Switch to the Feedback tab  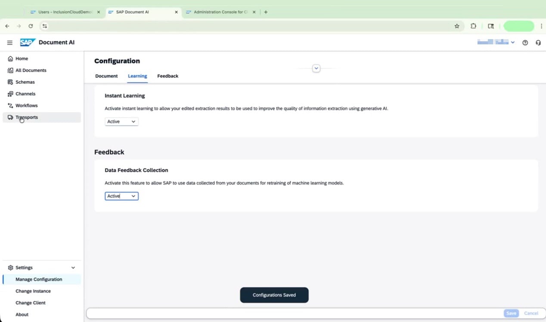coord(168,76)
